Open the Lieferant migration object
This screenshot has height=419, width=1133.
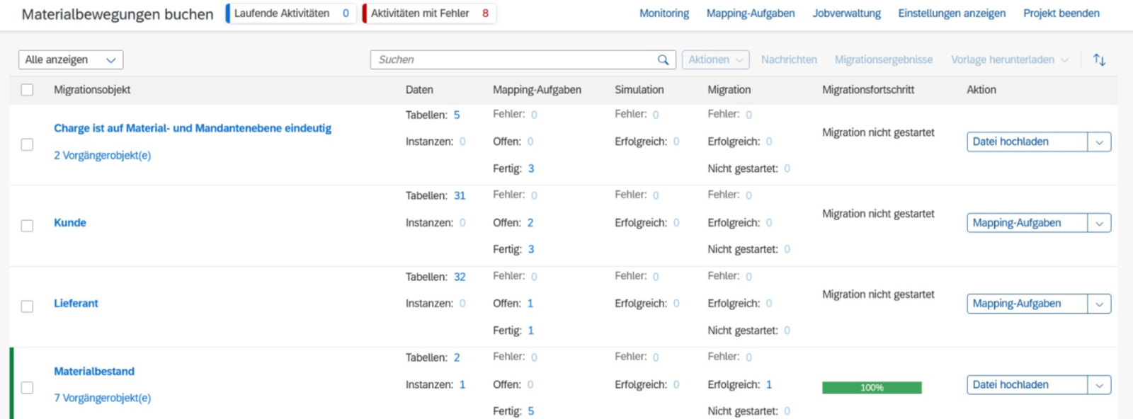pyautogui.click(x=76, y=304)
